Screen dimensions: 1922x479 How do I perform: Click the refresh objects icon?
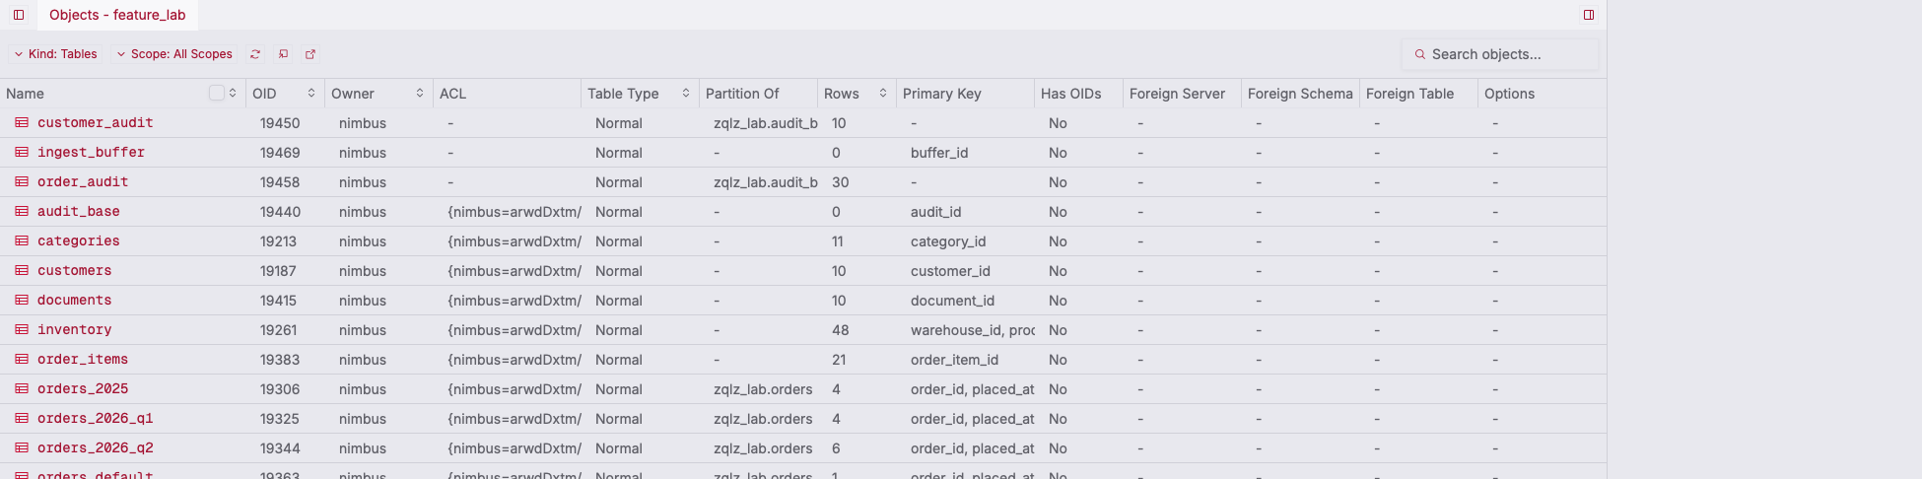(x=255, y=54)
